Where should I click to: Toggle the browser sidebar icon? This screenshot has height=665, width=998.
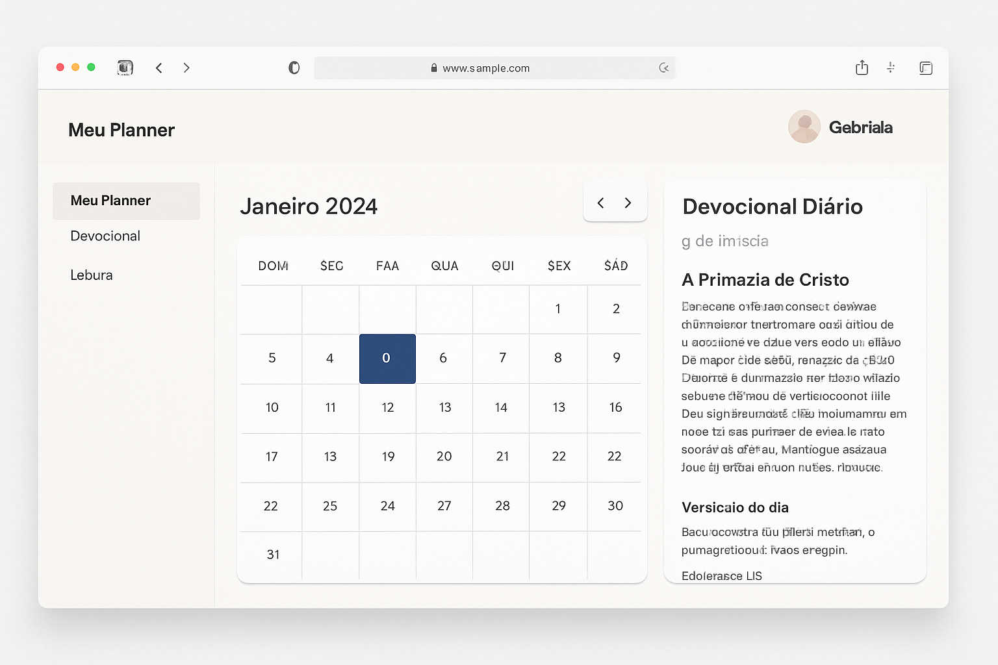[125, 68]
